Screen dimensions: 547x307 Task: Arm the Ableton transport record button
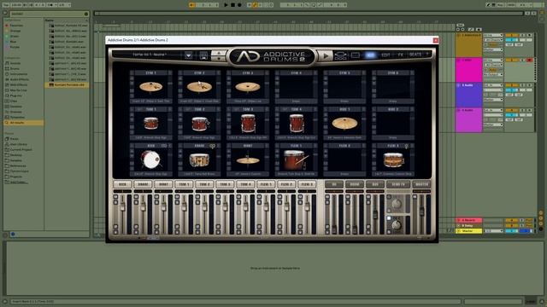[239, 5]
